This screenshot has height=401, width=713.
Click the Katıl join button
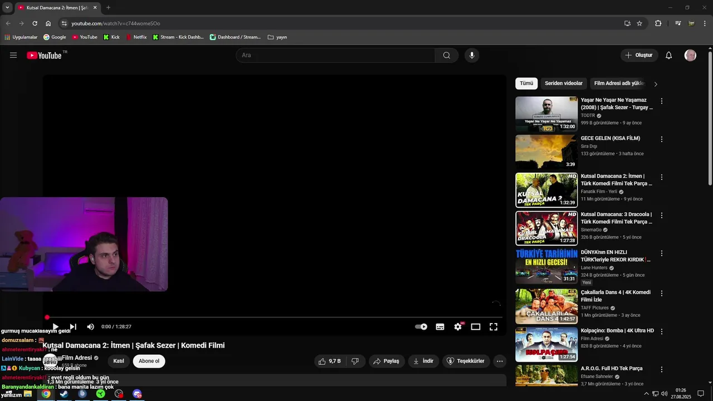tap(119, 361)
